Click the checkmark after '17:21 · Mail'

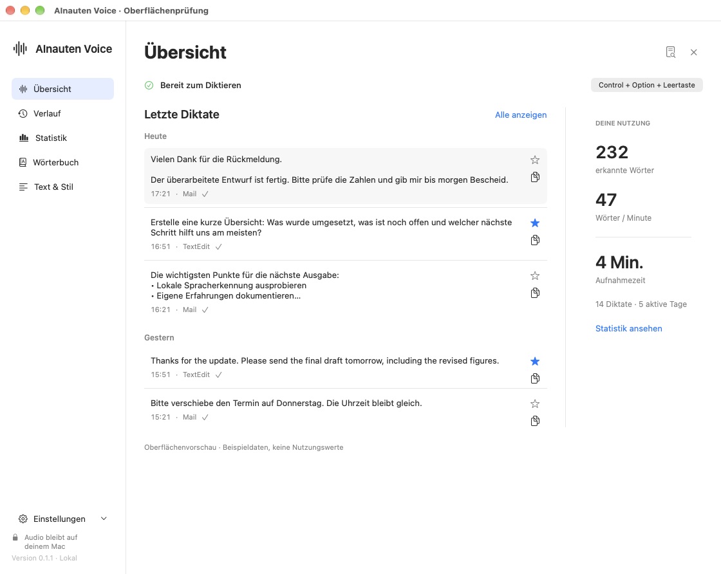(x=205, y=194)
